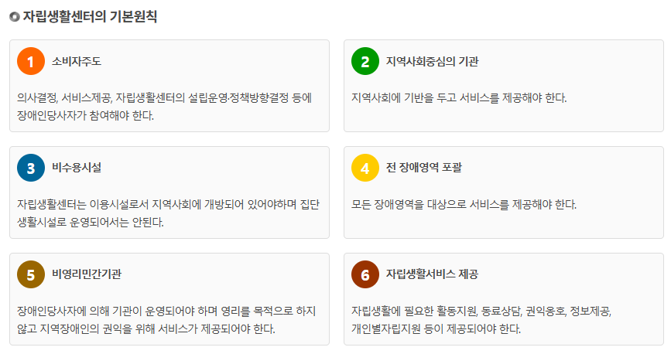Click the description listing 활동지원, 동료상담, 권익옹호
The width and height of the screenshot is (671, 354).
tap(481, 319)
